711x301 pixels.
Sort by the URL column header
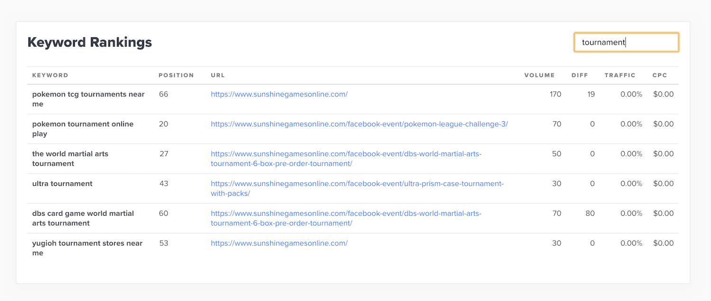click(x=218, y=75)
